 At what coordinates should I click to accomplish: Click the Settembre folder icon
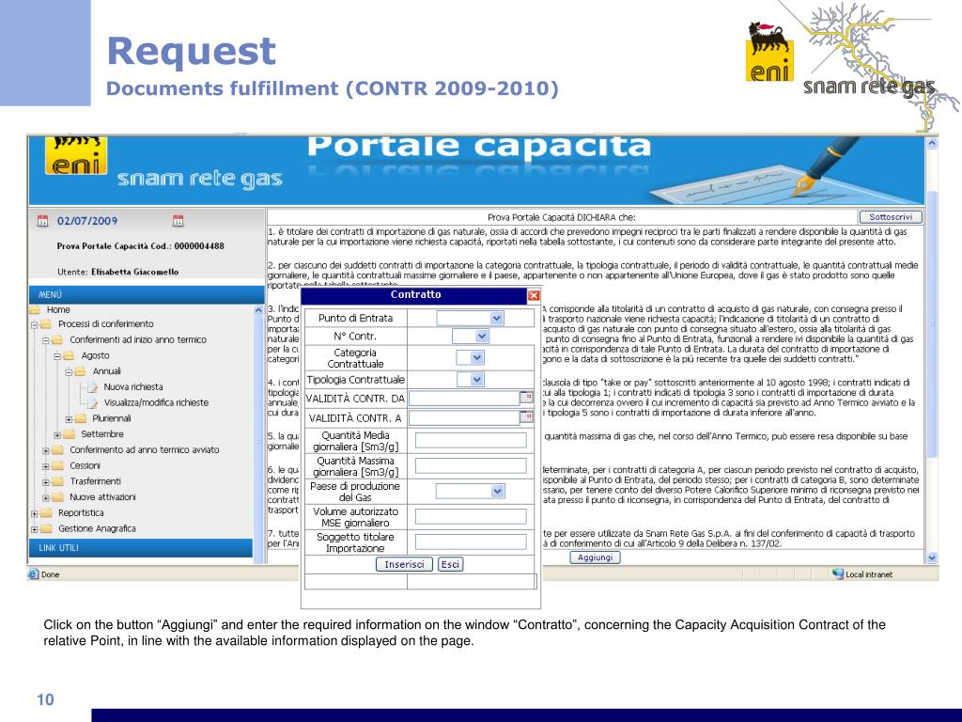click(70, 434)
